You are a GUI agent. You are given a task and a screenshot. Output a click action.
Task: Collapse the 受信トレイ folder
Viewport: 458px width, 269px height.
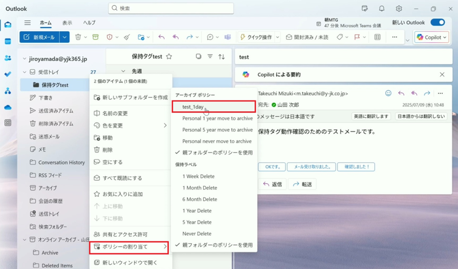tap(24, 72)
